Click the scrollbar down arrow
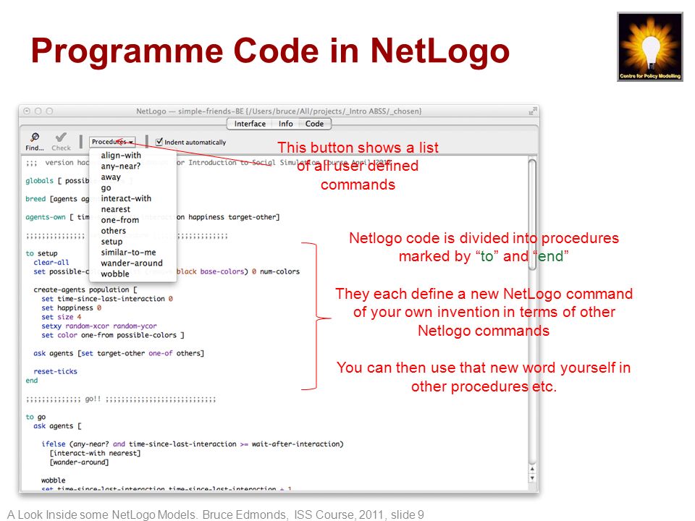This screenshot has height=521, width=695. point(532,478)
